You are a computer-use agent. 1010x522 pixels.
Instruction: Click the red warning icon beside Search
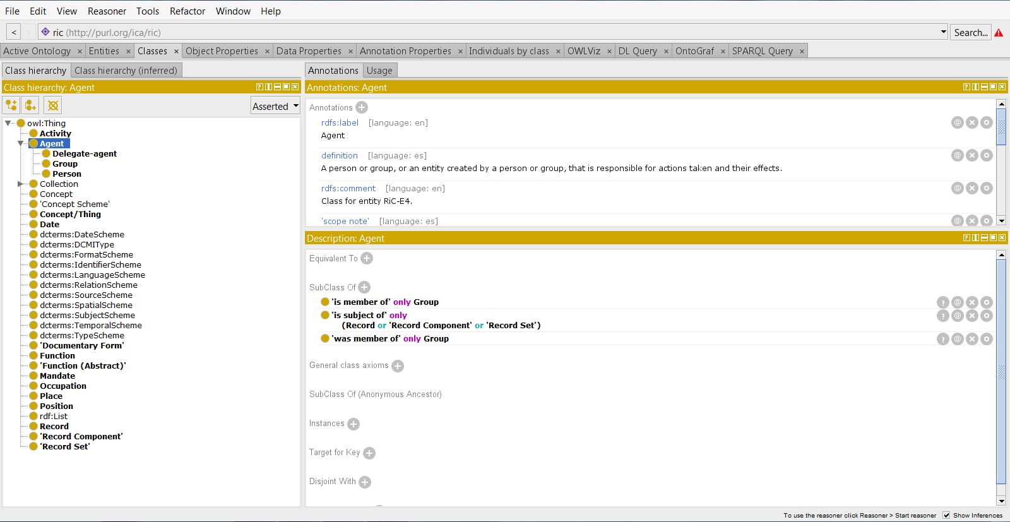tap(999, 33)
